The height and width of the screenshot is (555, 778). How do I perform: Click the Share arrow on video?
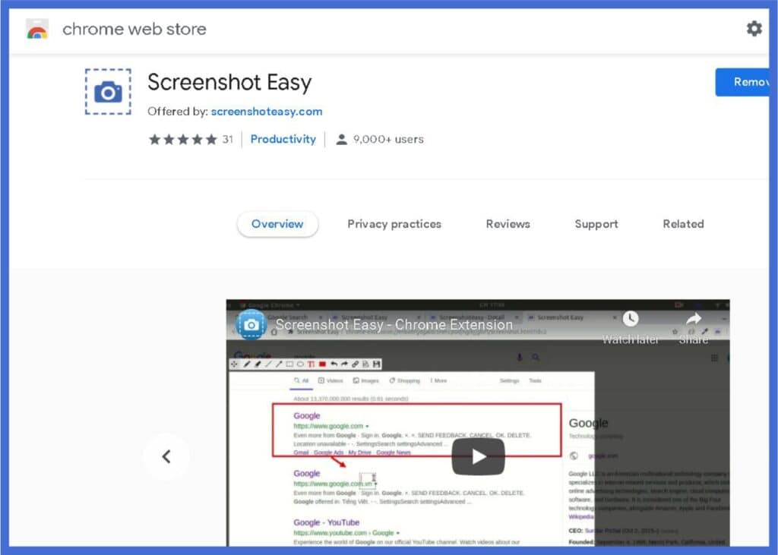[x=693, y=318]
